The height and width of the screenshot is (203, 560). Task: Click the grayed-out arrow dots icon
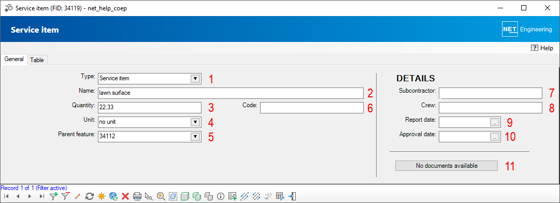click(x=268, y=196)
